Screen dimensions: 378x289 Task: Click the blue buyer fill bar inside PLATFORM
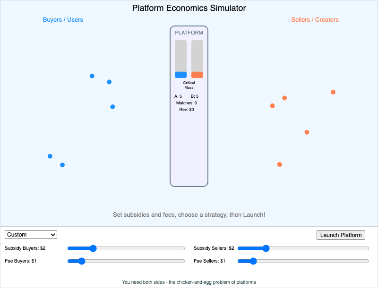coord(180,74)
